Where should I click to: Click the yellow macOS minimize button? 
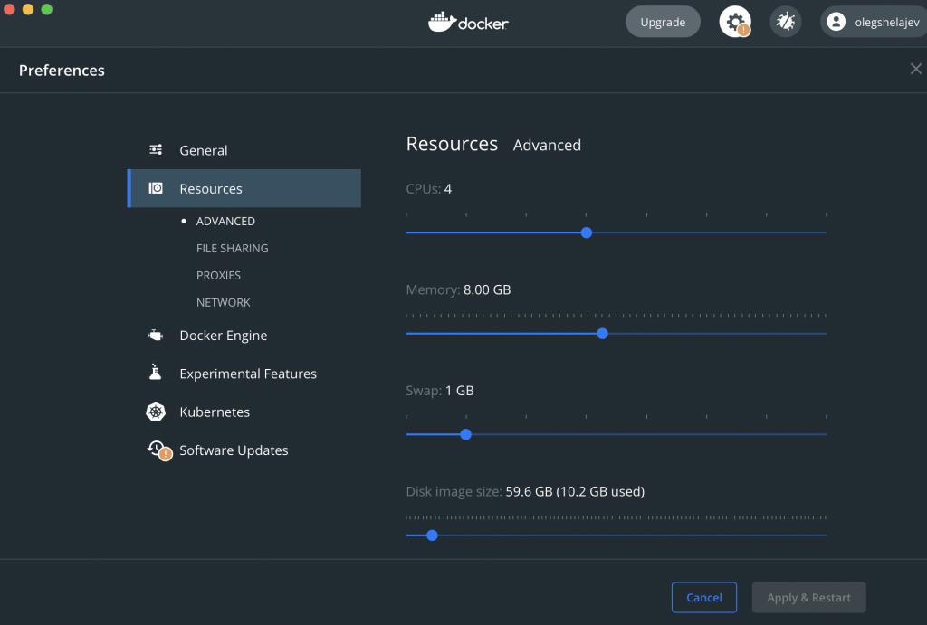click(28, 9)
